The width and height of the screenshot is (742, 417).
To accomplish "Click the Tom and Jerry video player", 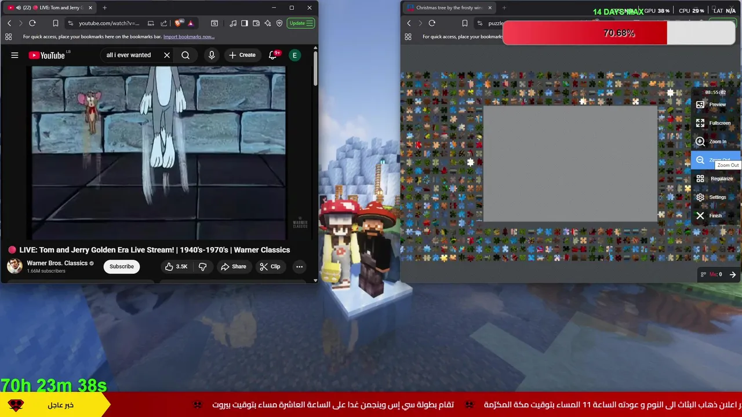I will click(158, 152).
